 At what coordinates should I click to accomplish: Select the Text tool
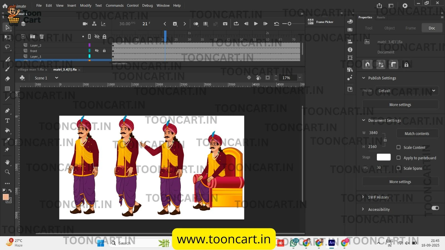coord(8,121)
